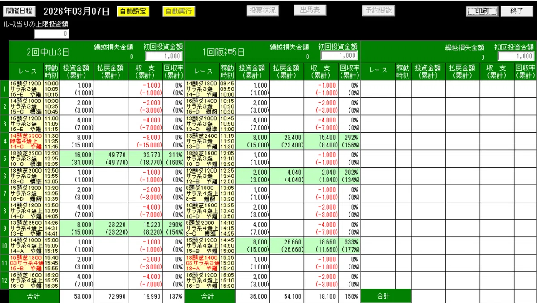Click the 合計 label under the 中山 table

(34, 296)
